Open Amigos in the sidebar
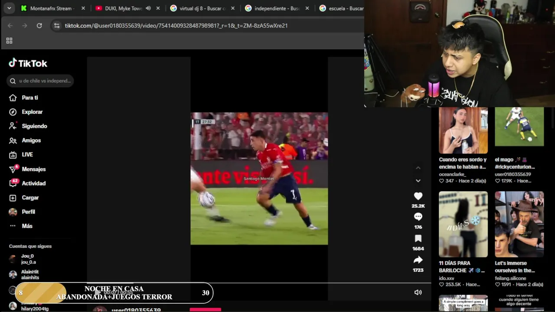Viewport: 555px width, 312px height. (x=25, y=140)
